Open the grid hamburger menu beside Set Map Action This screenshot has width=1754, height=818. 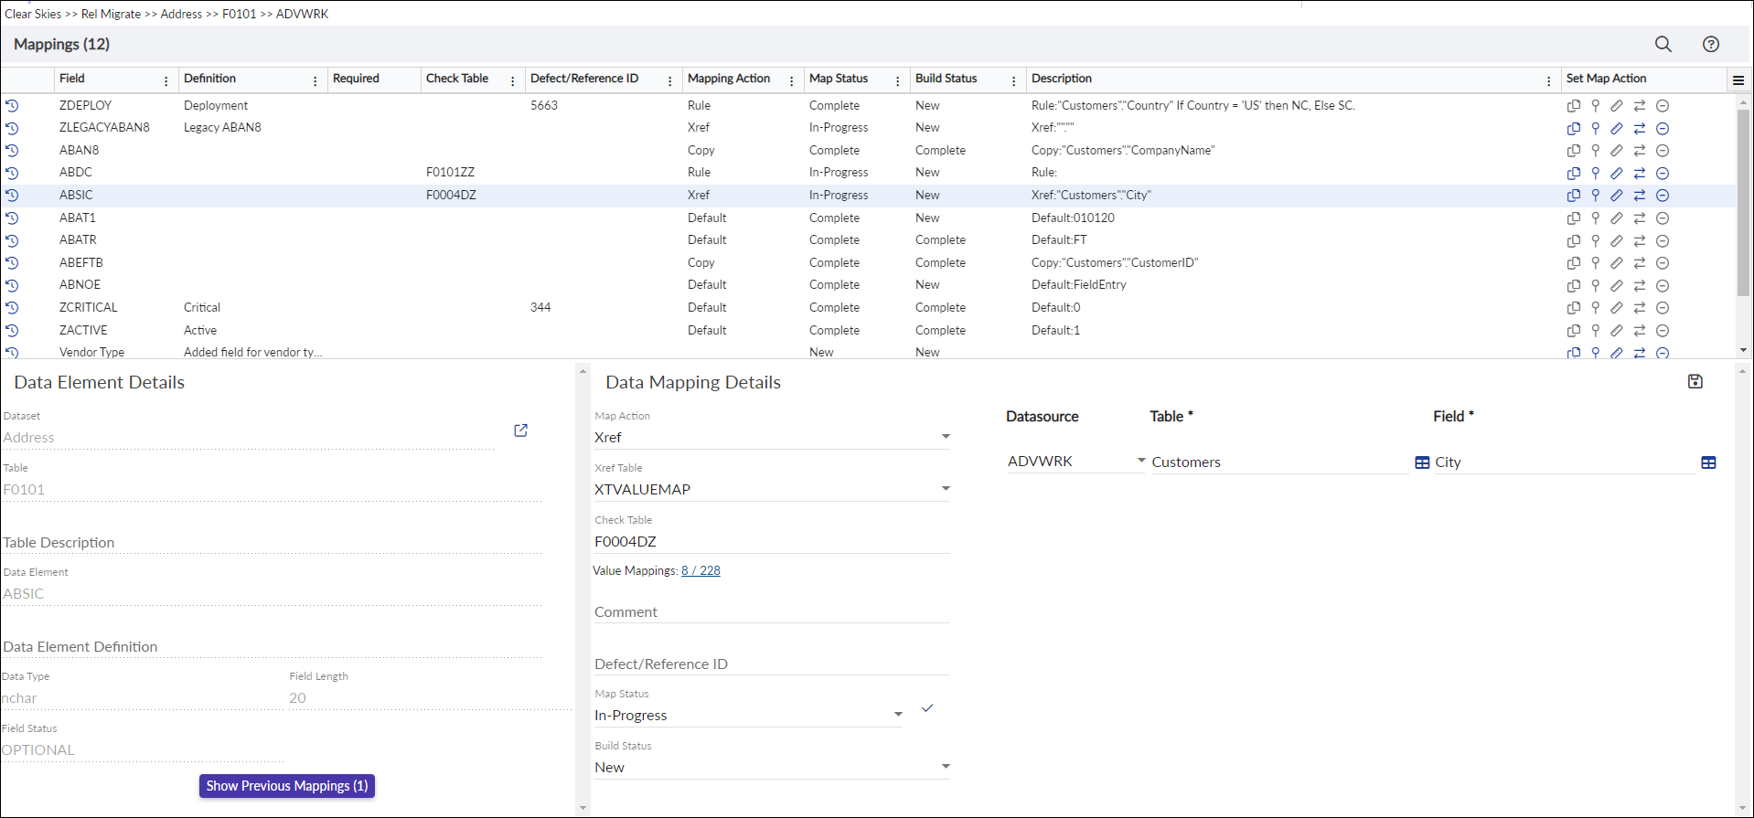(x=1738, y=80)
